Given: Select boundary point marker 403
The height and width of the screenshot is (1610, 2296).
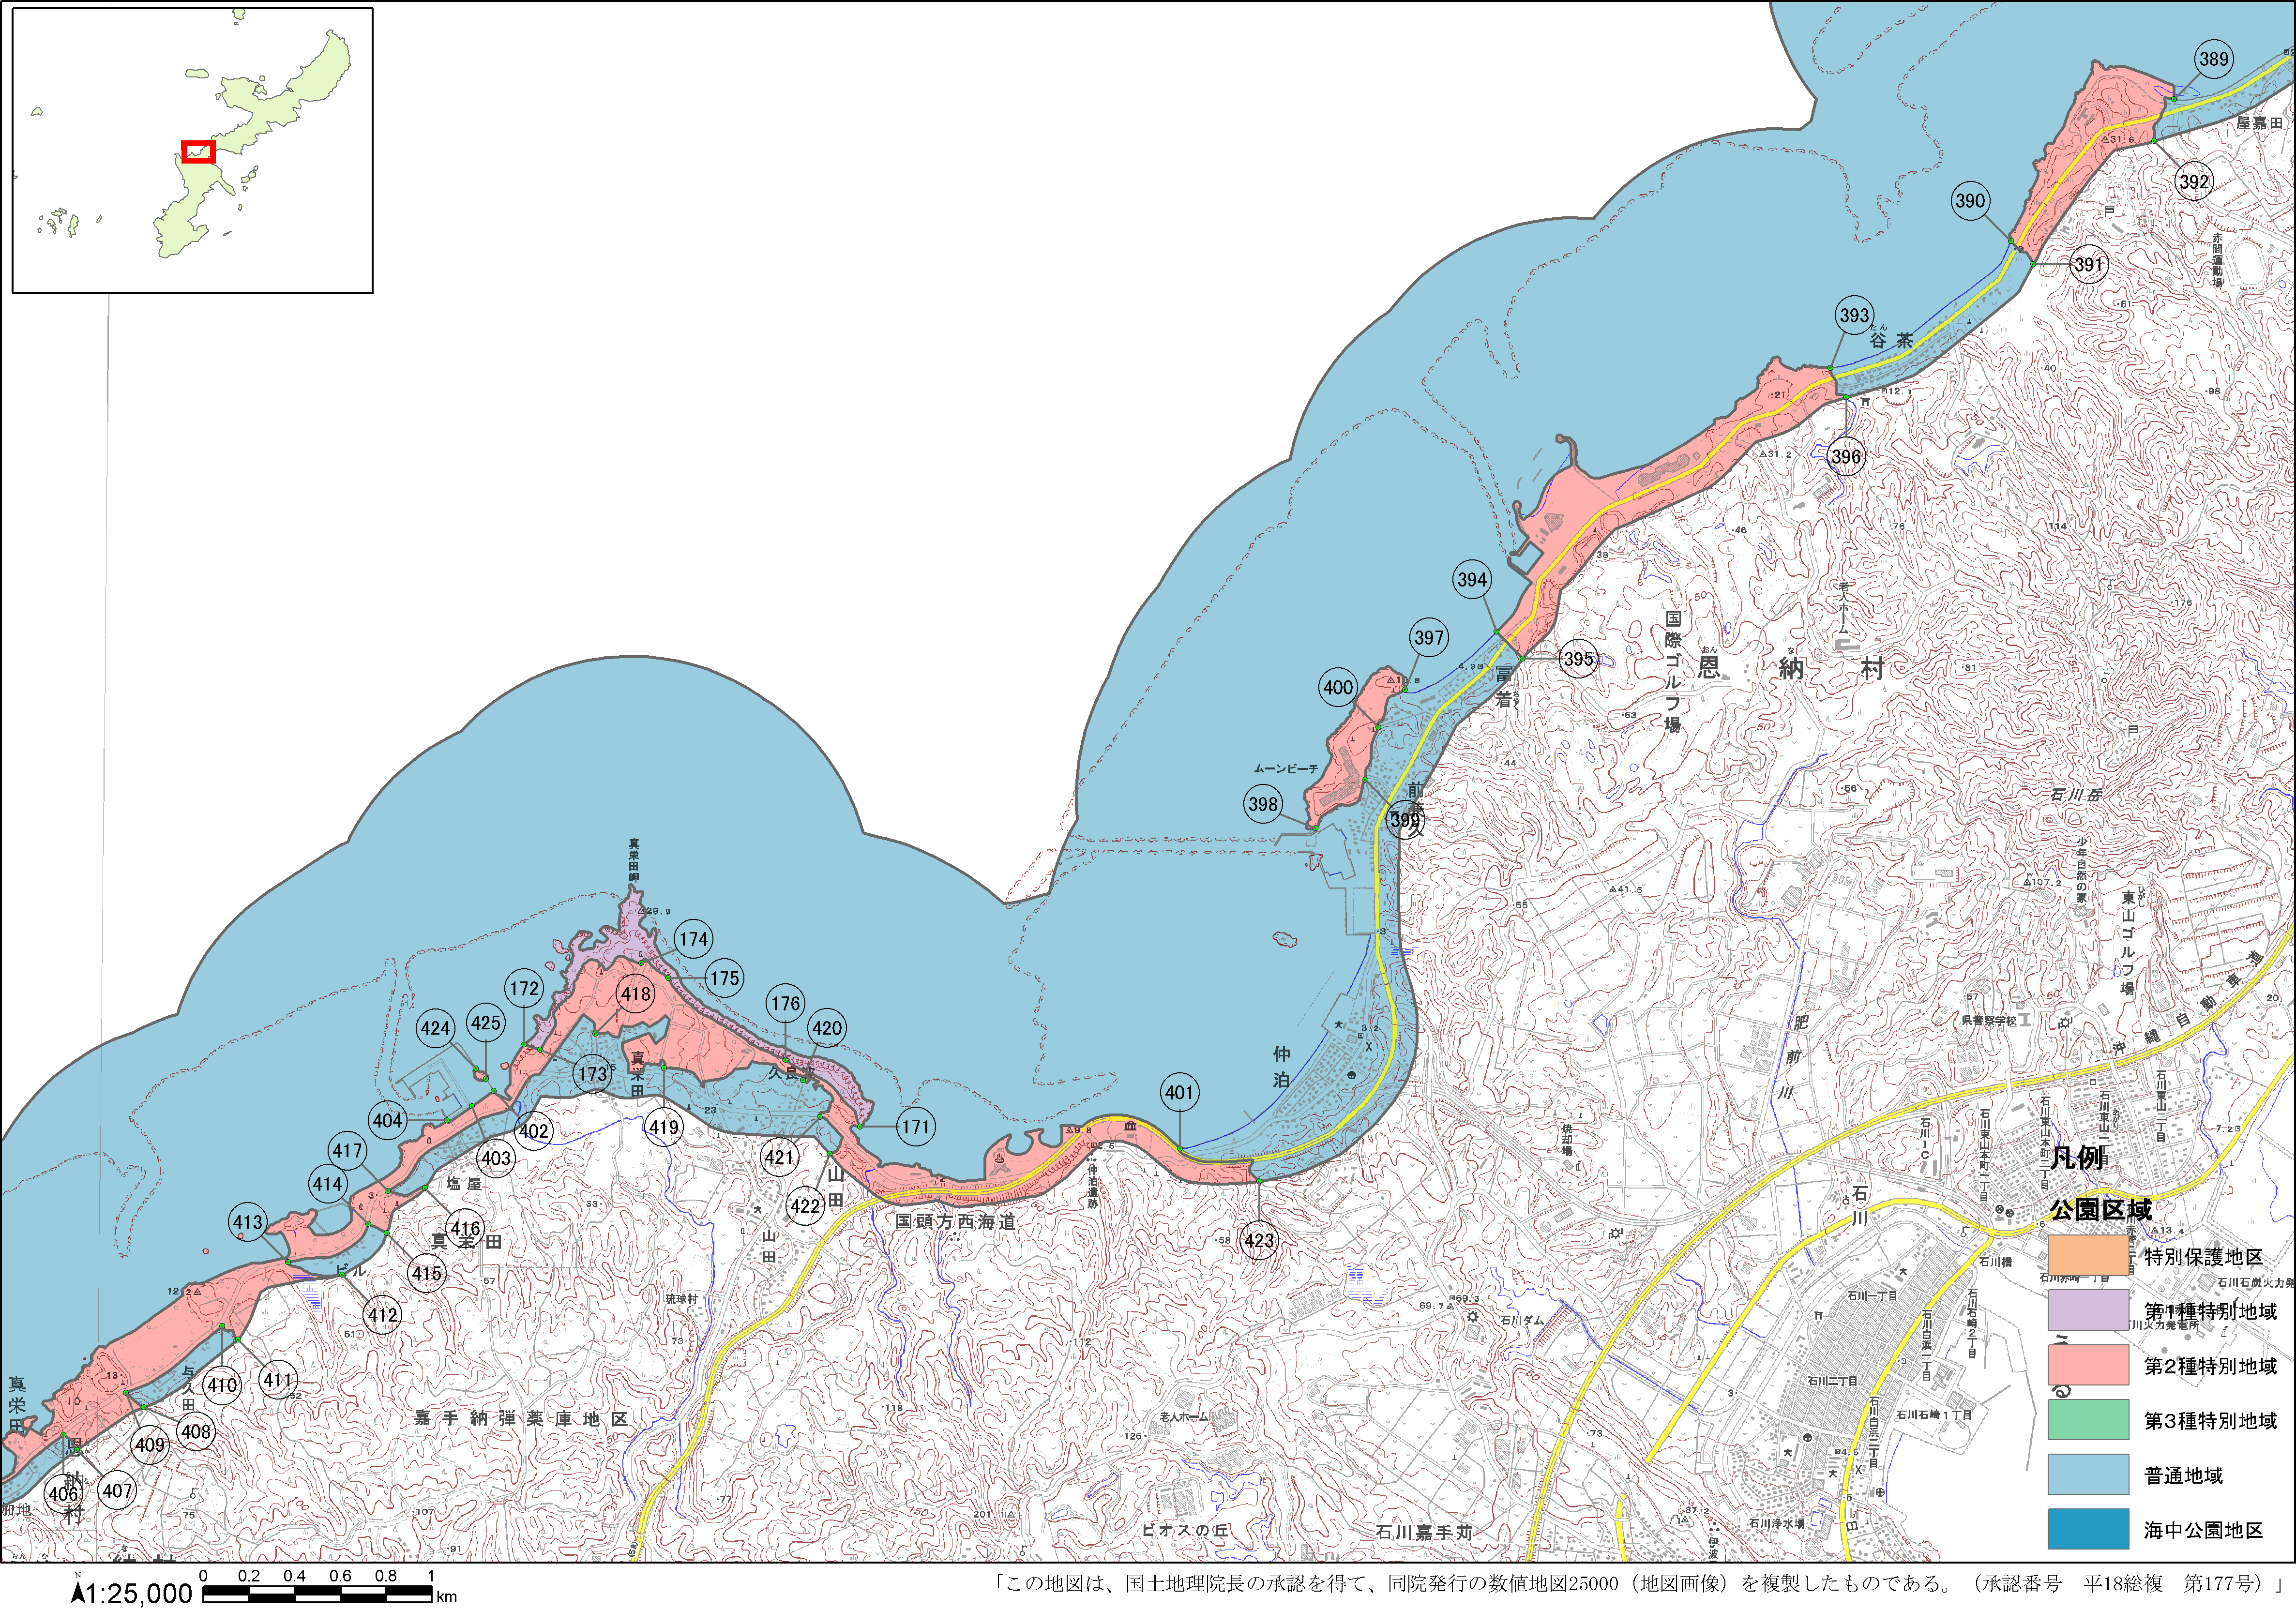Looking at the screenshot, I should (496, 1159).
